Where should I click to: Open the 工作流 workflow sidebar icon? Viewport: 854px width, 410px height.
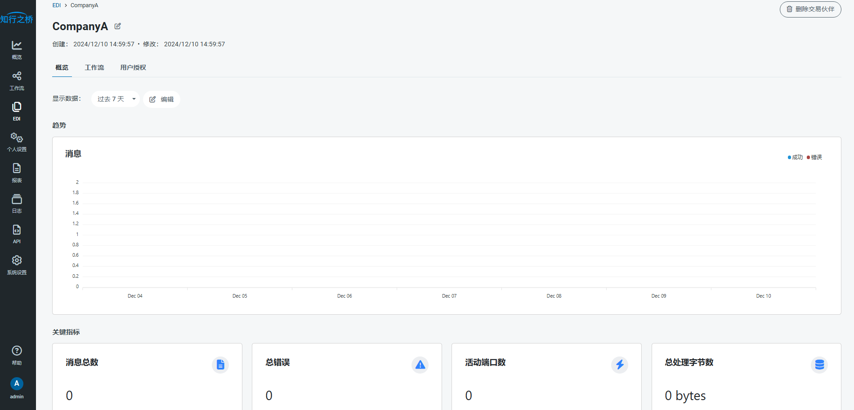(17, 81)
